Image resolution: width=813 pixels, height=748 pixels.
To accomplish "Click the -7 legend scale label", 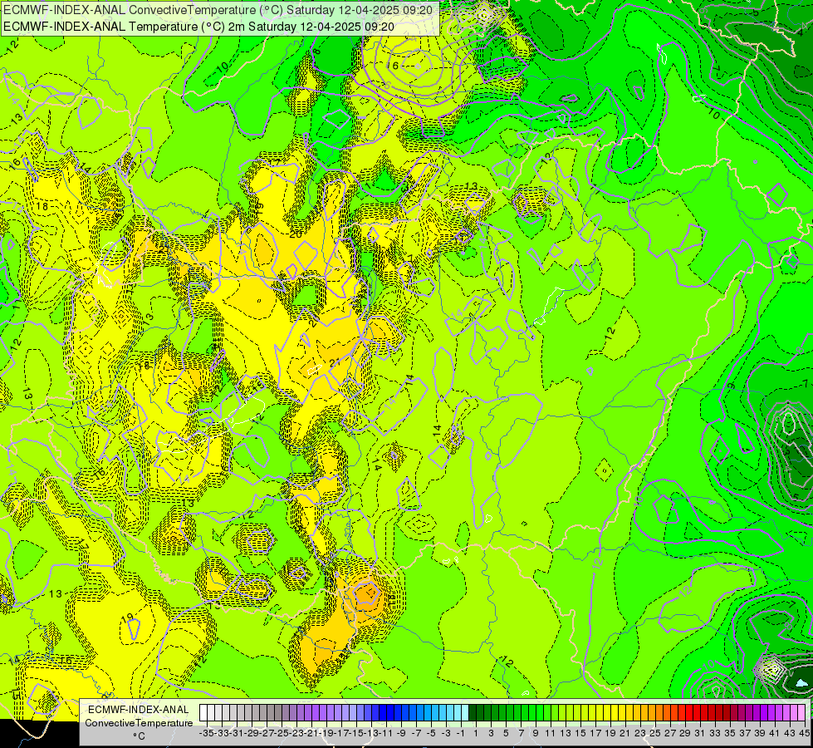I will pos(416,734).
